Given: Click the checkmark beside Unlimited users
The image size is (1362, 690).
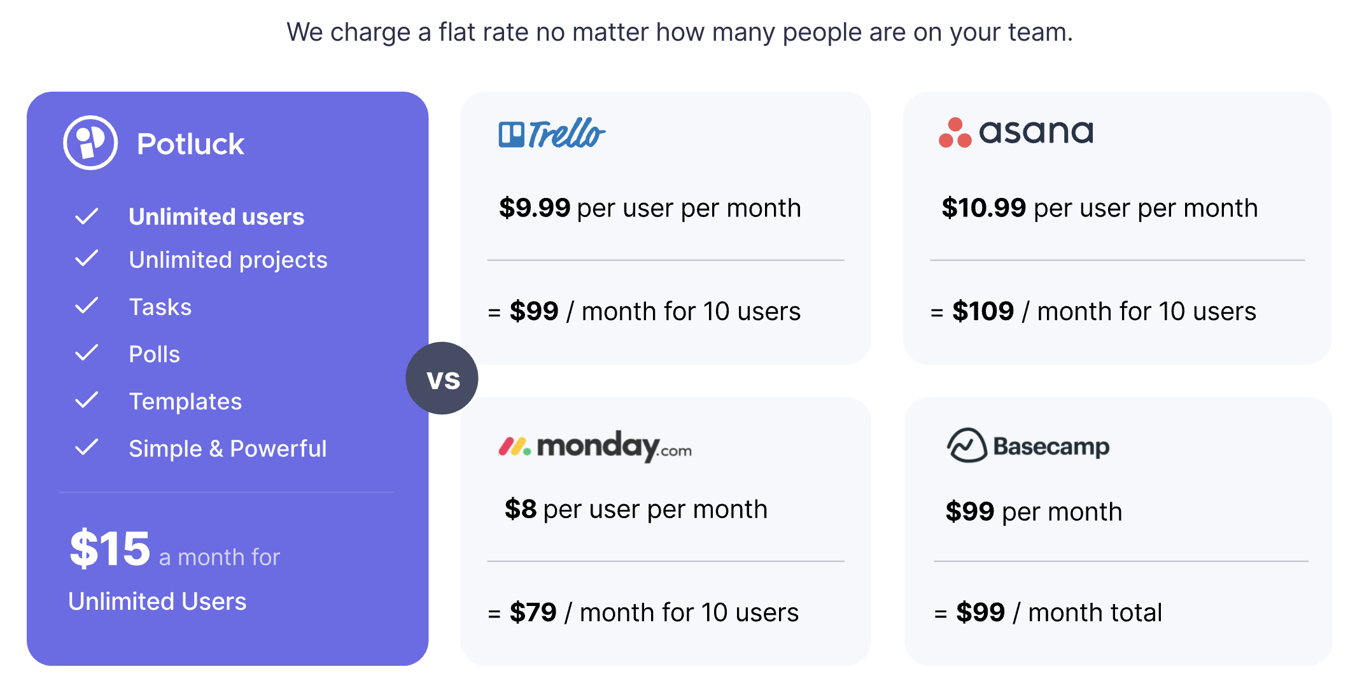Looking at the screenshot, I should (87, 216).
